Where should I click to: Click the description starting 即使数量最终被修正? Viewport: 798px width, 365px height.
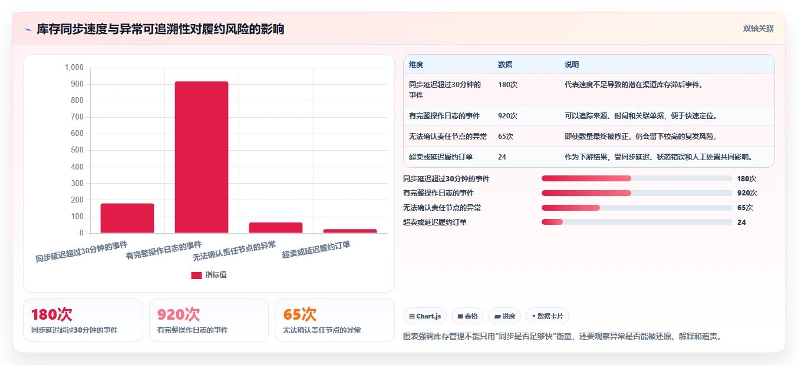click(641, 137)
